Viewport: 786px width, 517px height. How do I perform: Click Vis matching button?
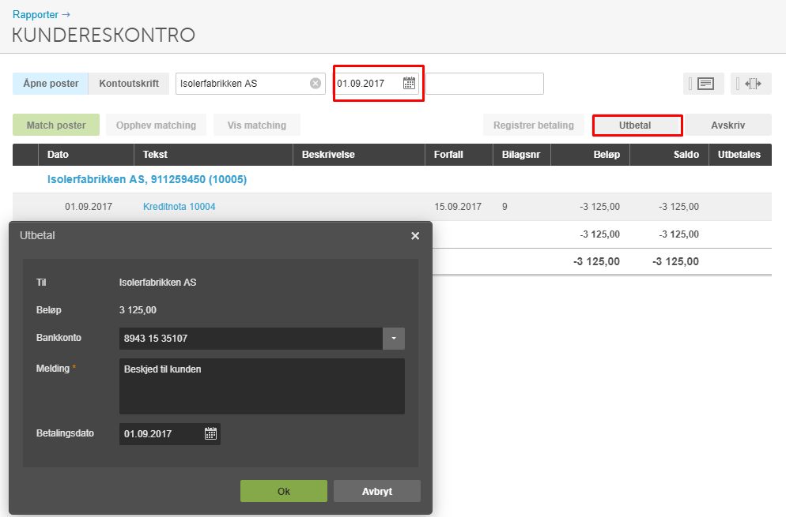pos(257,126)
